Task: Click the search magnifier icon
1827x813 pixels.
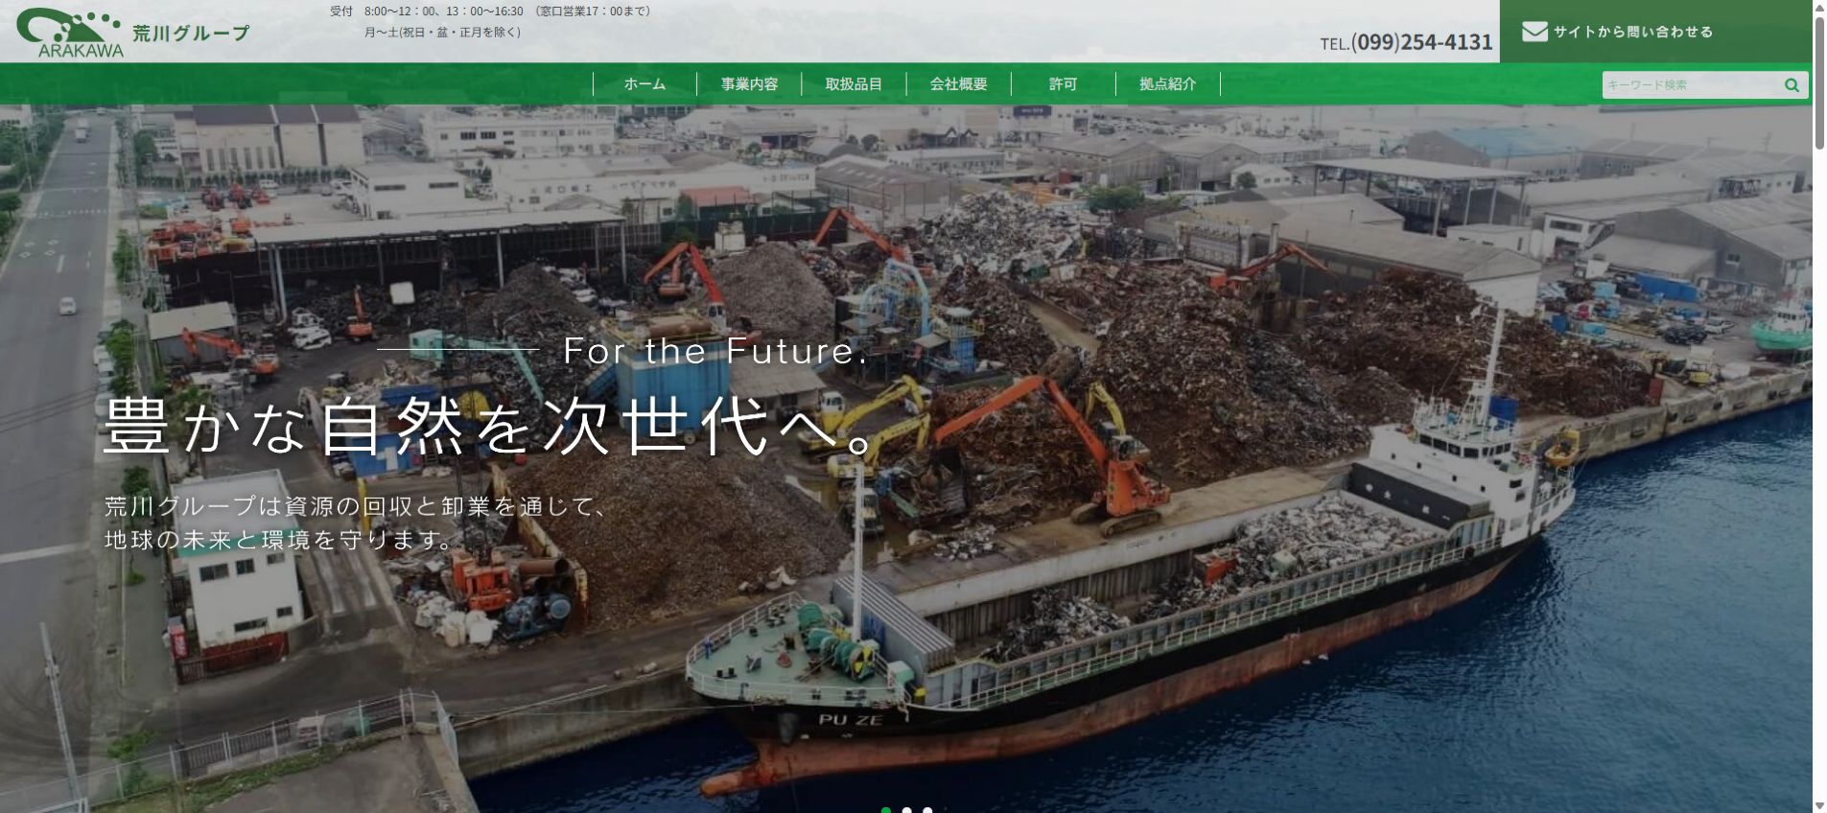Action: (x=1792, y=85)
